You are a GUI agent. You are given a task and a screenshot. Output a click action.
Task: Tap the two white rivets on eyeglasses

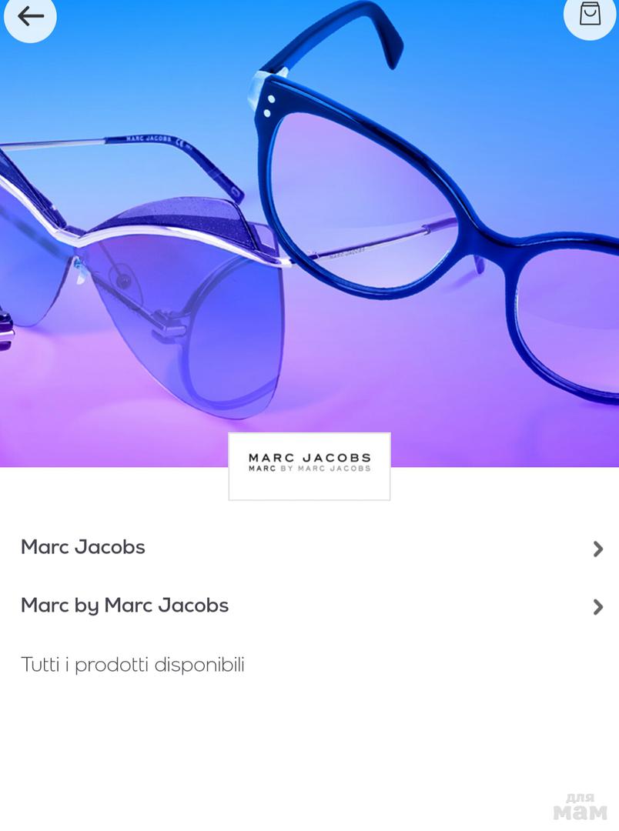269,106
